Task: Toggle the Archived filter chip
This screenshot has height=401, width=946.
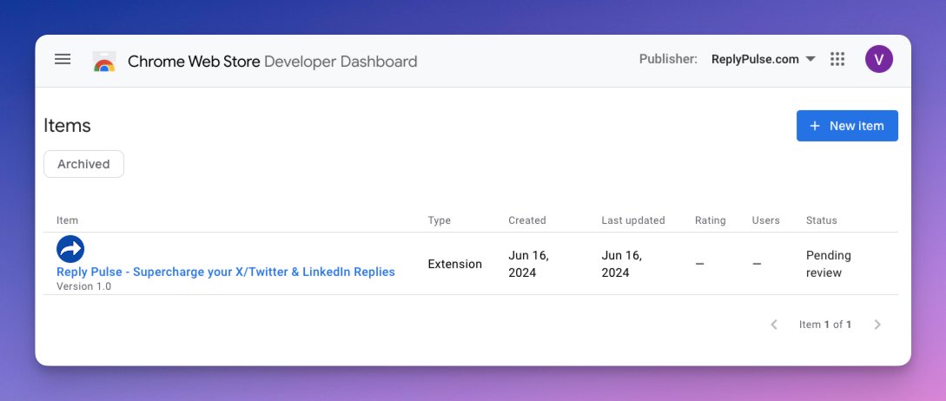Action: (x=84, y=164)
